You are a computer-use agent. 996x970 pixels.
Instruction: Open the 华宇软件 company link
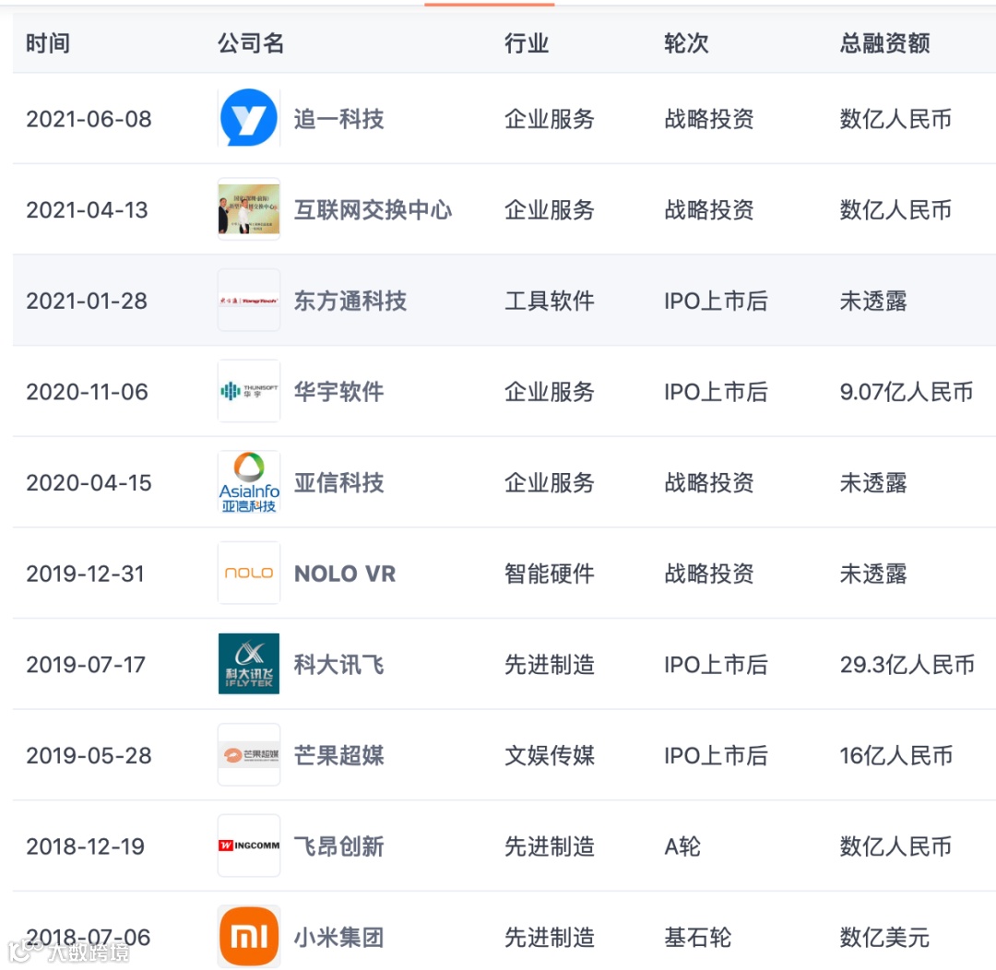338,391
